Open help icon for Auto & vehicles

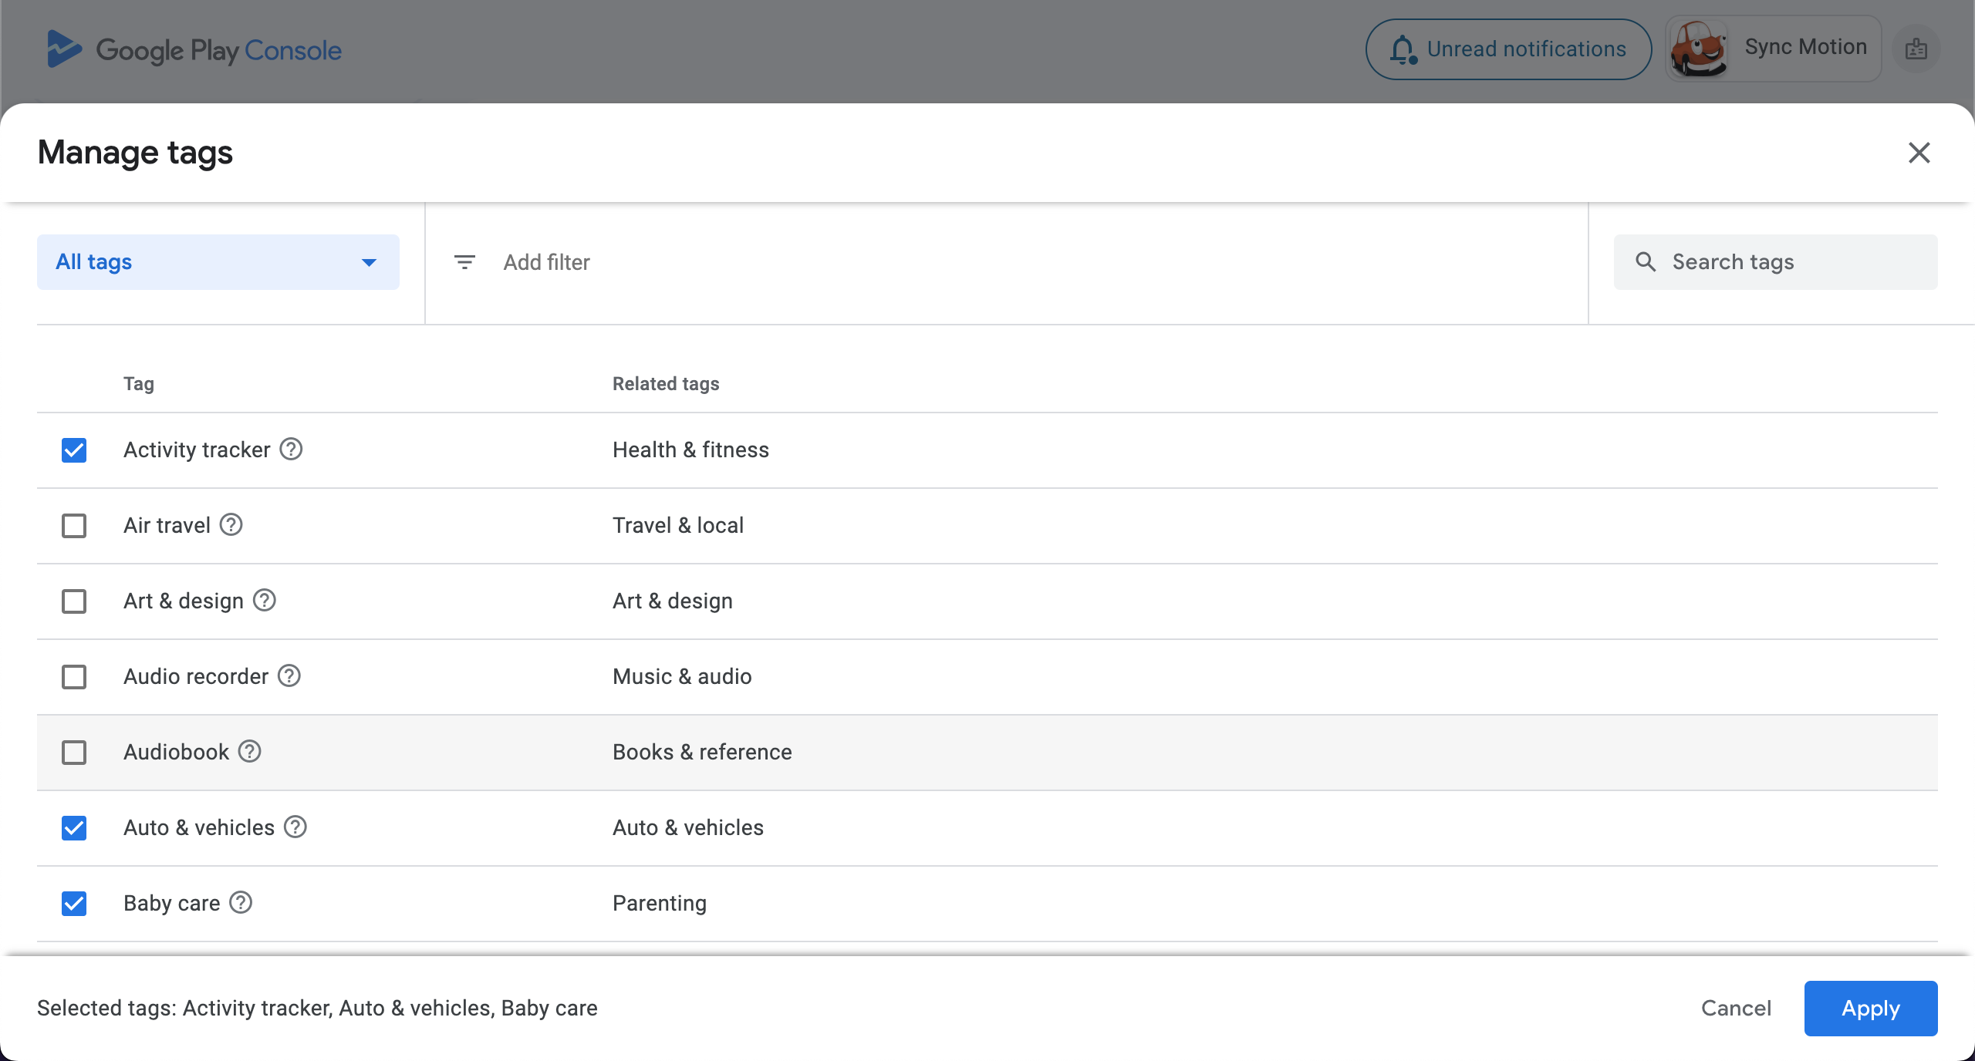(x=295, y=827)
